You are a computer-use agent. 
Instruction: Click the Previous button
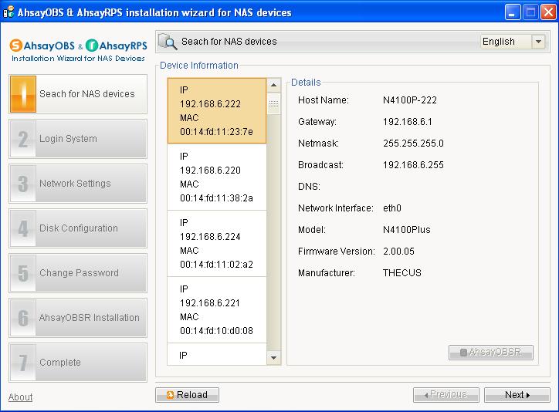click(x=446, y=395)
